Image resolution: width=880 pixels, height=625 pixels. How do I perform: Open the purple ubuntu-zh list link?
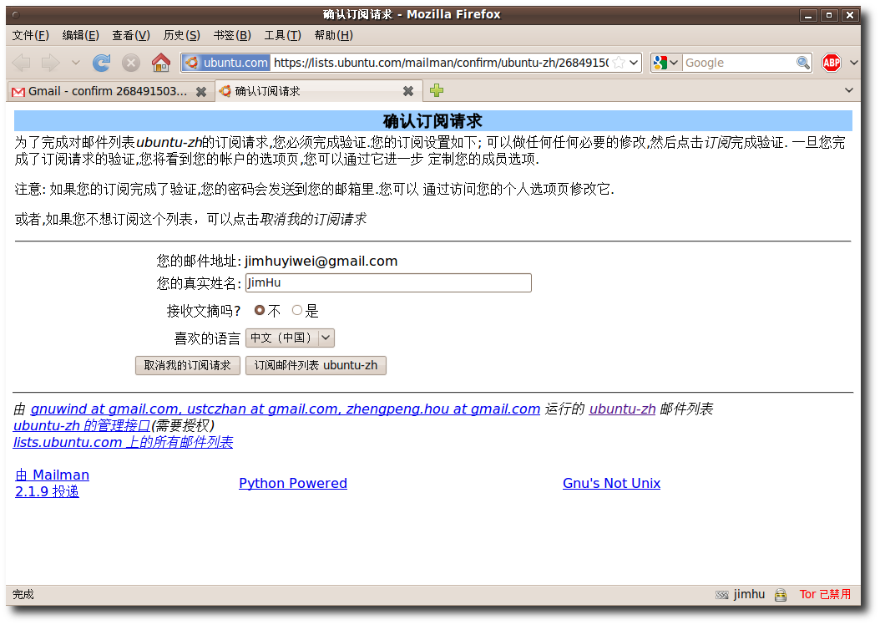(x=622, y=409)
